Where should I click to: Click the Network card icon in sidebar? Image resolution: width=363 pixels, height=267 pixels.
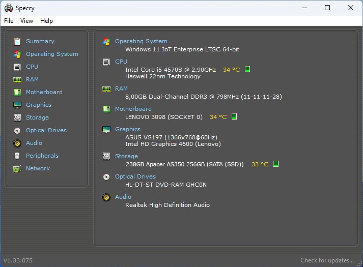tap(17, 169)
